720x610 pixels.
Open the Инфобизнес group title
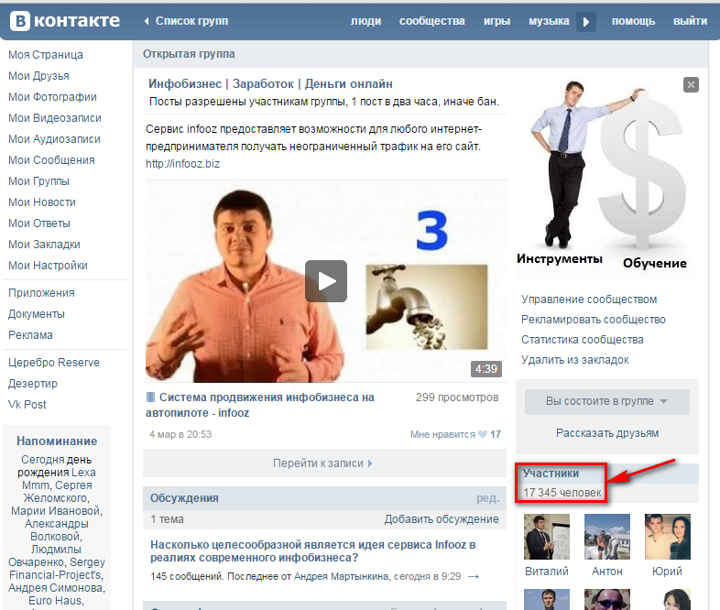270,84
